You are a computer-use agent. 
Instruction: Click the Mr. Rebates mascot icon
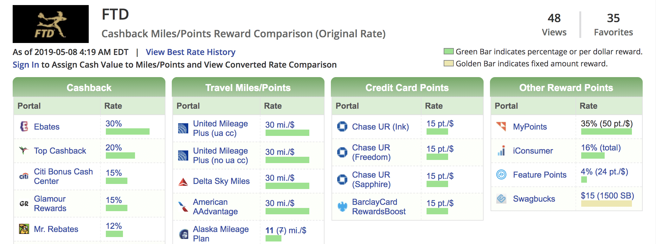click(24, 229)
